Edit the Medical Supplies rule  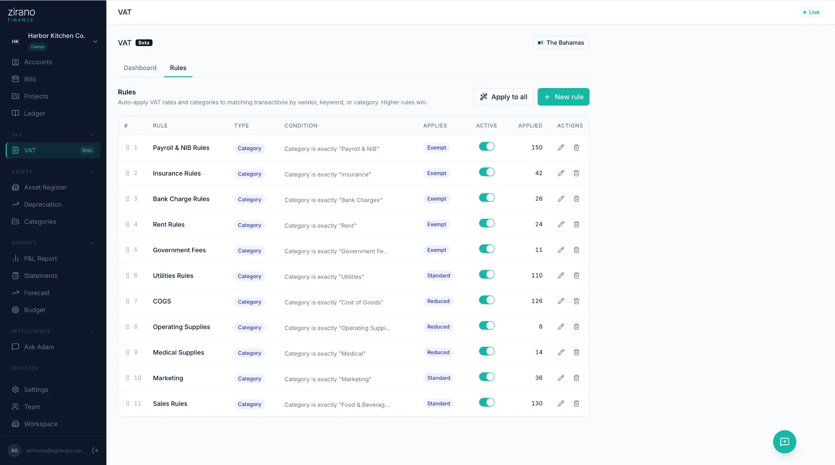tap(561, 352)
